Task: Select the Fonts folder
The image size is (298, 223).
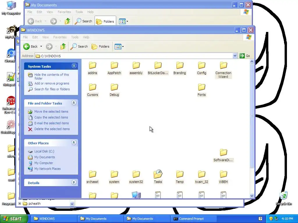Action: (x=201, y=90)
